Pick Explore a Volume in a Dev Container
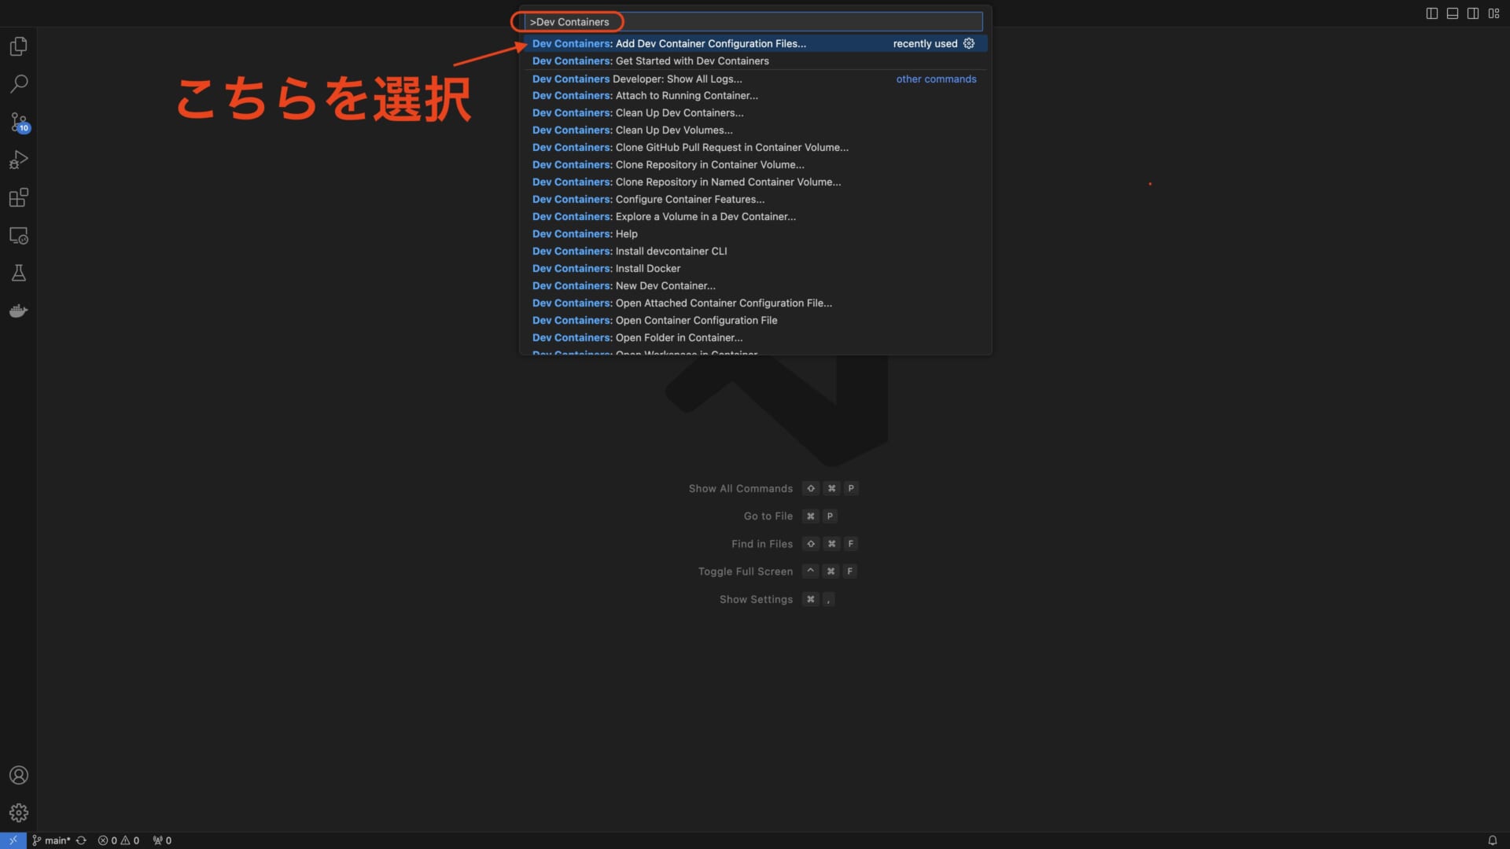Screen dimensions: 1510x849 click(x=755, y=217)
